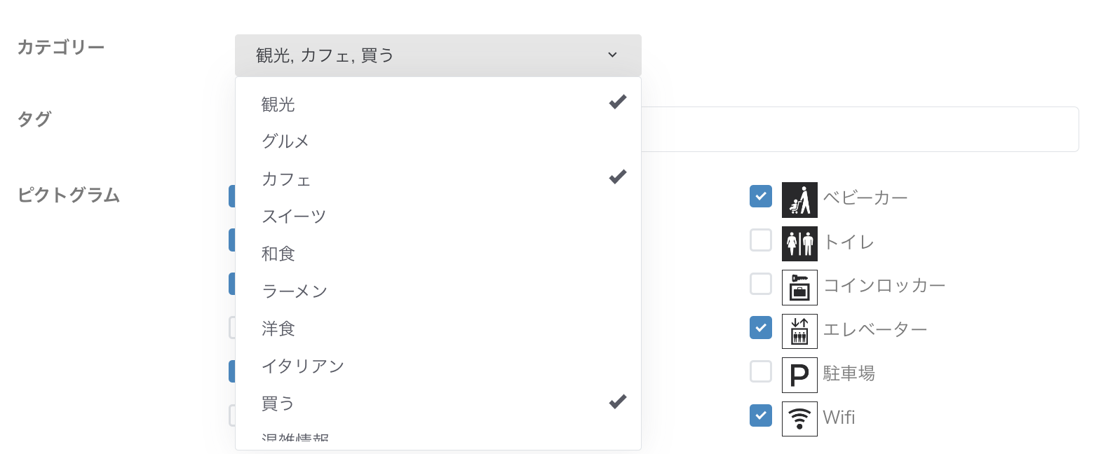Click the baby stroller pictogram icon
This screenshot has height=454, width=1108.
799,200
